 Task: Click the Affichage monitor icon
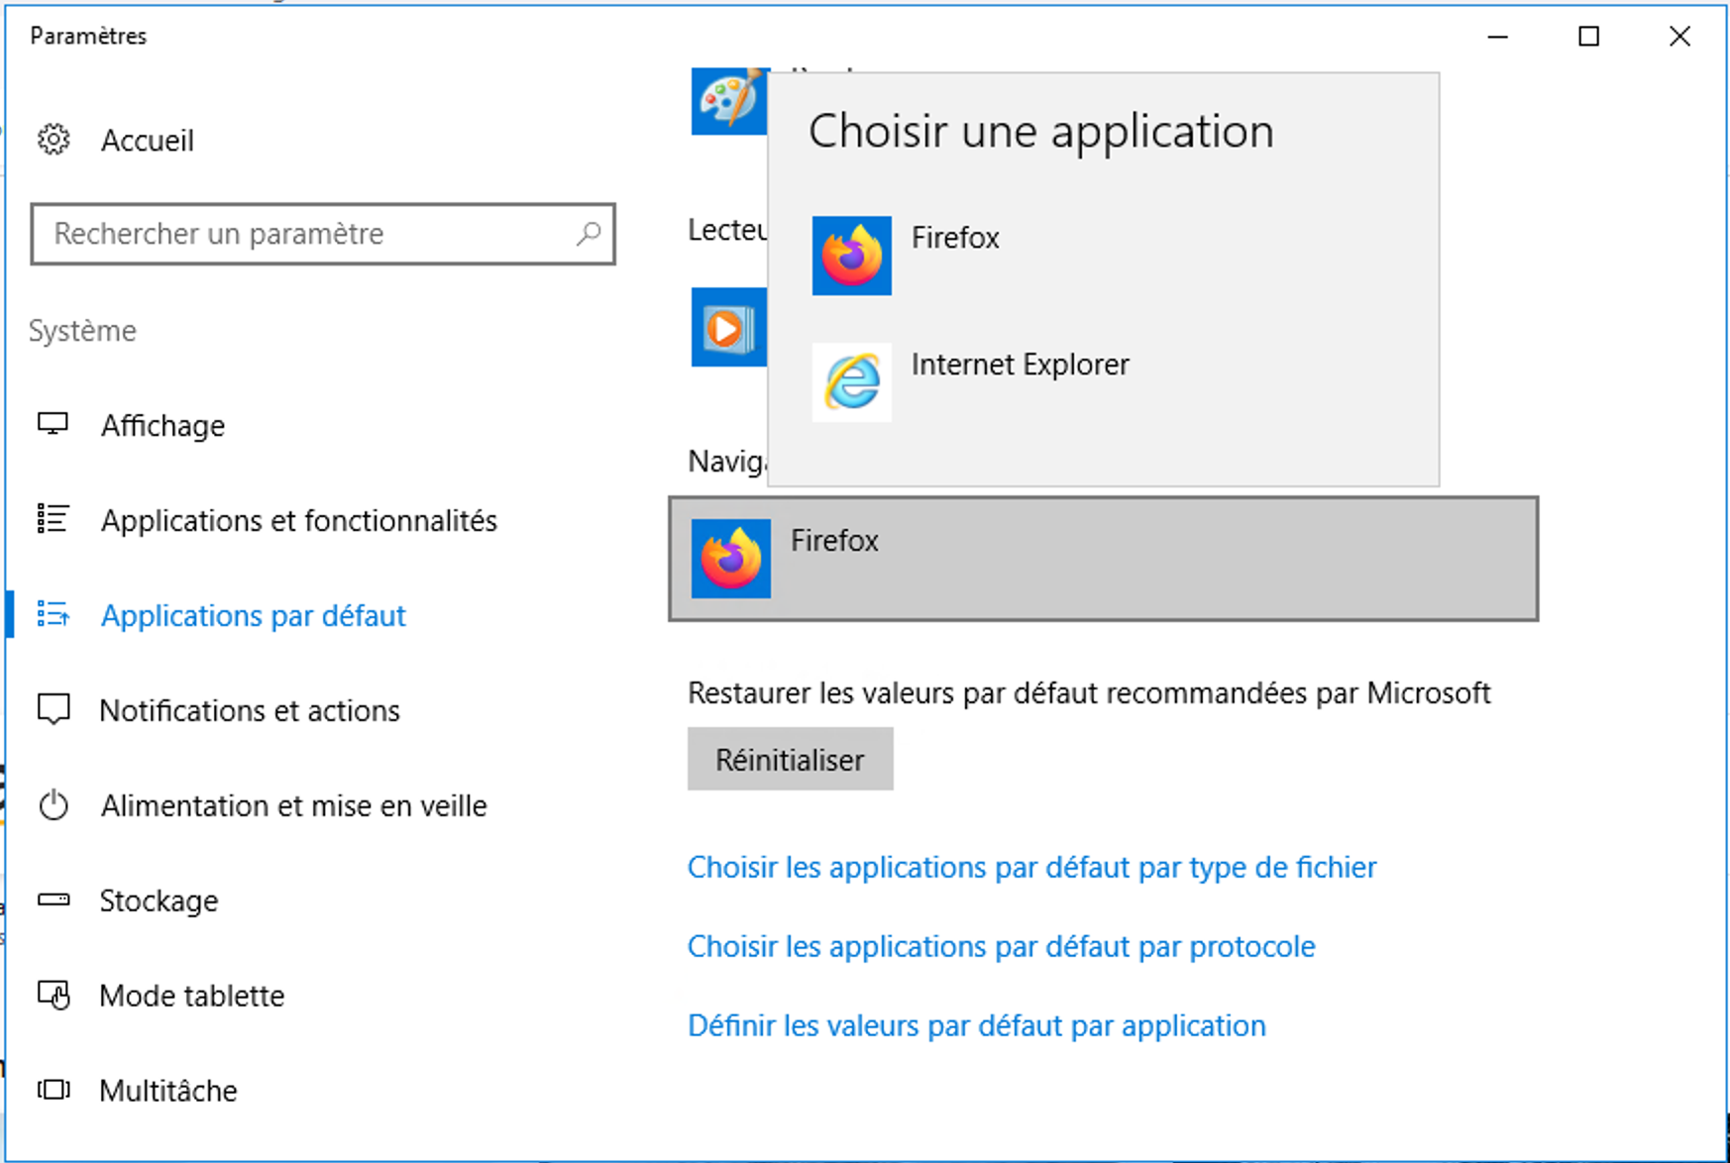(53, 425)
